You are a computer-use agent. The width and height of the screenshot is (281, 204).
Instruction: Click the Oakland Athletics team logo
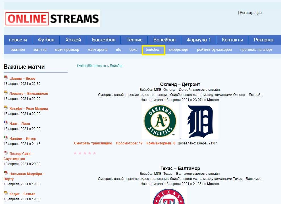(x=160, y=121)
